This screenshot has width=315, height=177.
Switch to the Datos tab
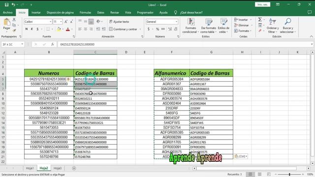pos(100,12)
